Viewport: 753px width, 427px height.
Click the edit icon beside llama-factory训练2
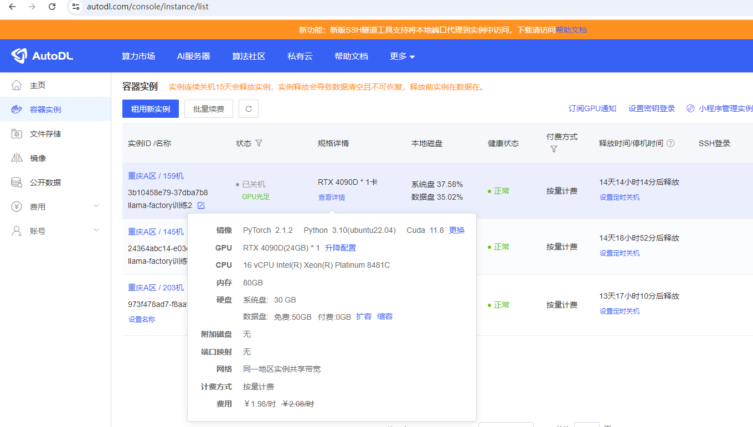click(x=201, y=206)
